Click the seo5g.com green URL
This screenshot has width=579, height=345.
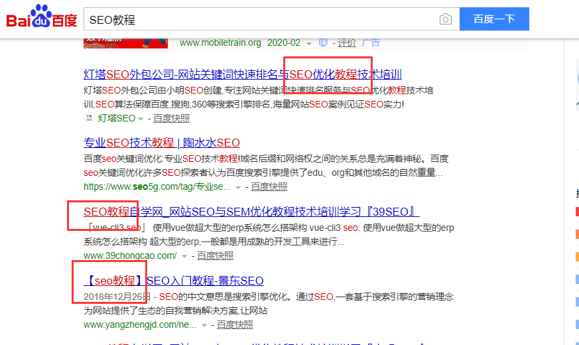(x=157, y=187)
